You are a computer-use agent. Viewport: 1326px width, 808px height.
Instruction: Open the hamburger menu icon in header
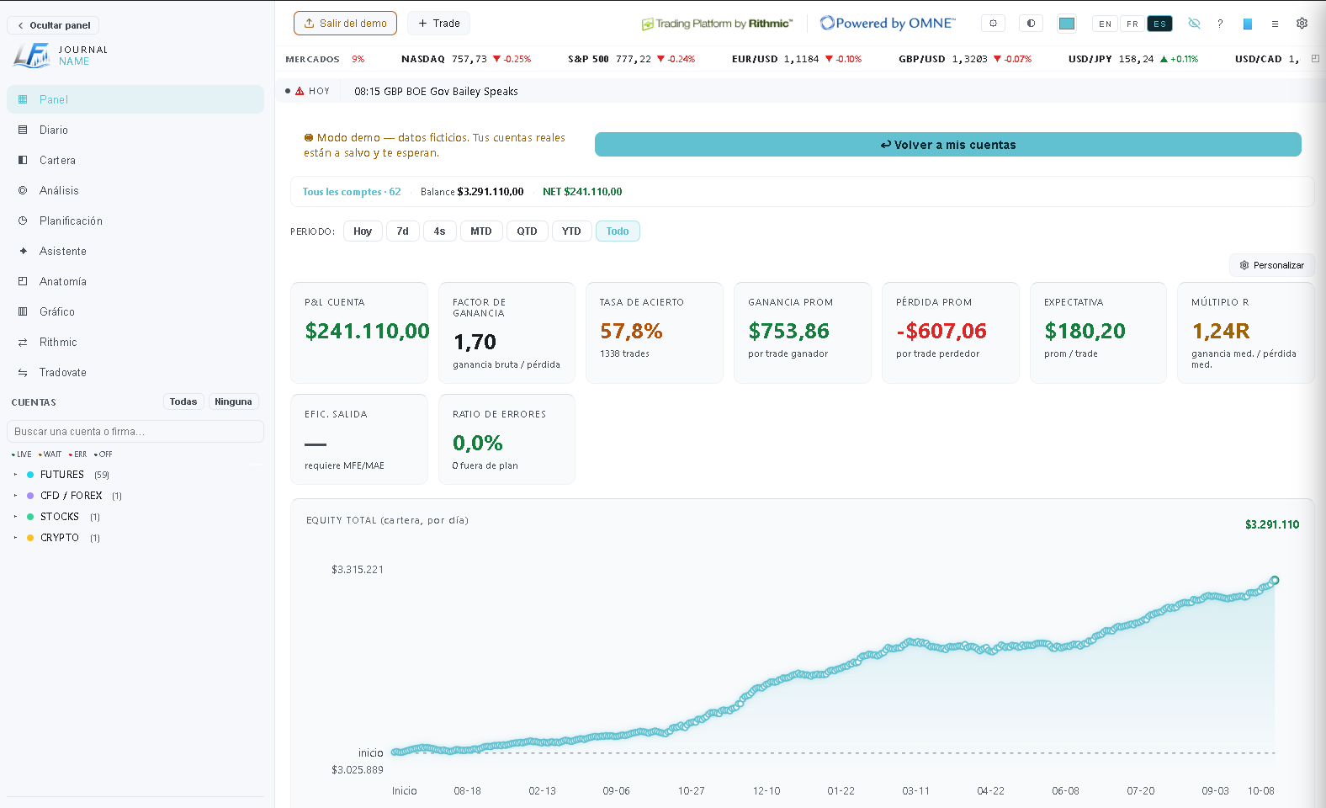pos(1275,24)
